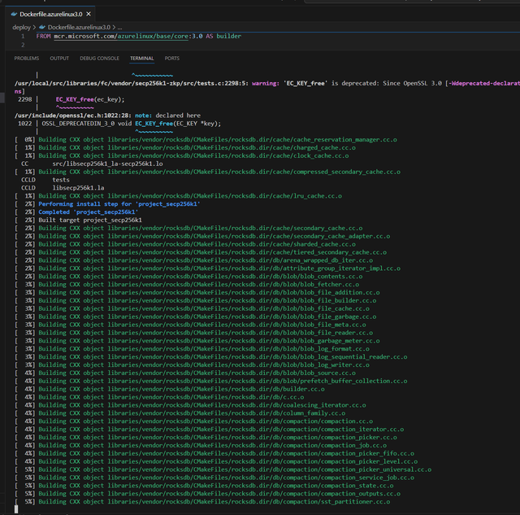The image size is (520, 515).
Task: Click the Docker file icon in editor tab
Action: tap(13, 15)
